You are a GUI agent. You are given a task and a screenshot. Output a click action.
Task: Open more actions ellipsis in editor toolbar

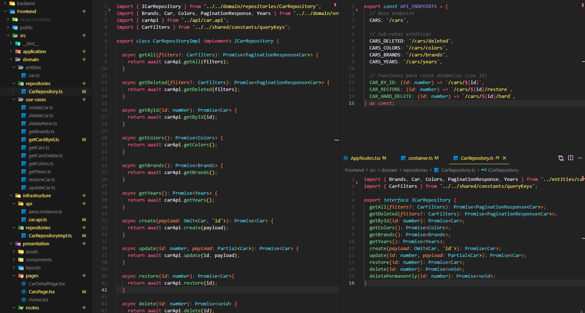coord(580,158)
